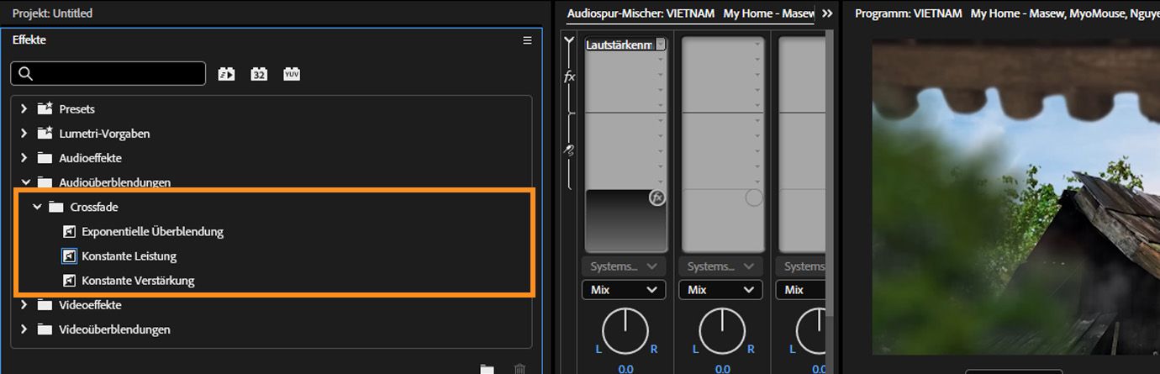Expand the Videoeffekte folder

[x=24, y=305]
